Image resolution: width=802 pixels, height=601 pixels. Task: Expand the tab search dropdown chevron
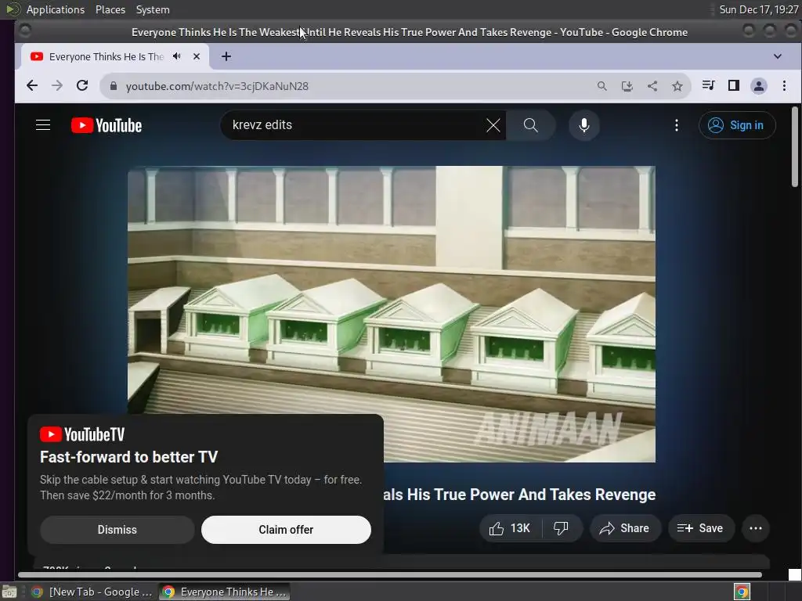[x=778, y=56]
